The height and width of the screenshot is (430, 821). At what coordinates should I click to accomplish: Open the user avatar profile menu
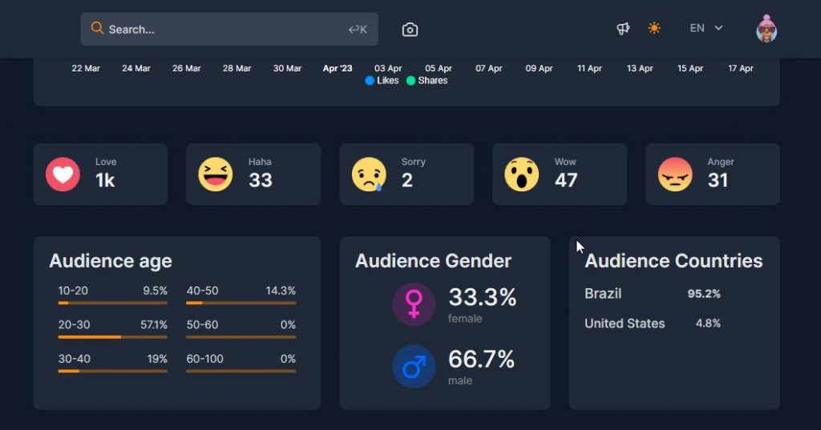point(766,29)
